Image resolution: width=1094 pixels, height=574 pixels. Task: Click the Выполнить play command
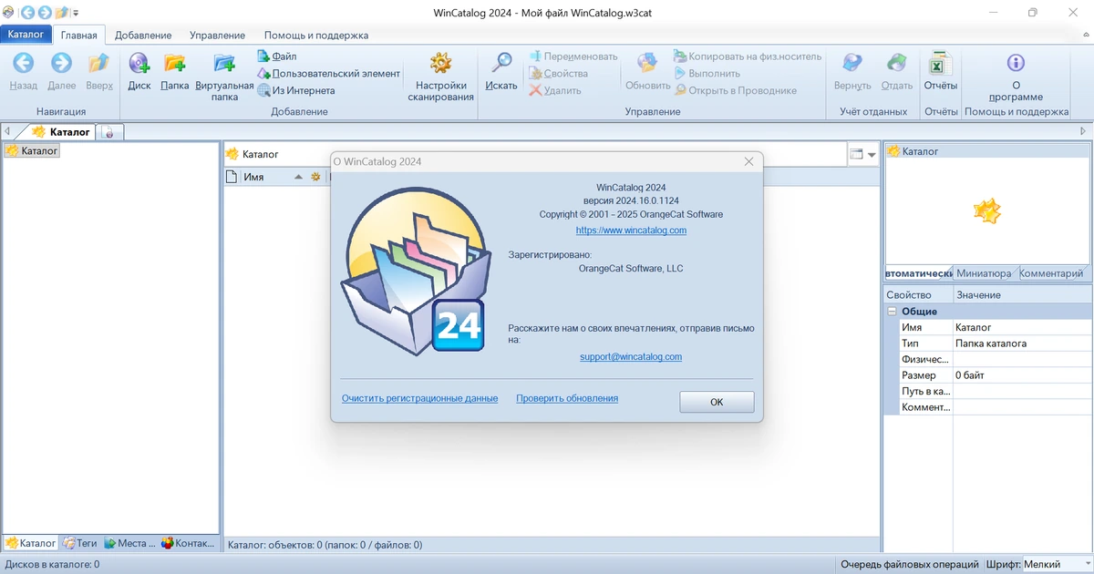point(707,73)
